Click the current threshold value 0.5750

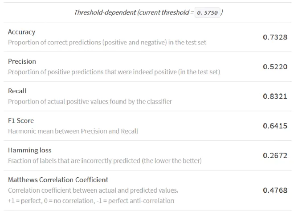click(x=207, y=12)
